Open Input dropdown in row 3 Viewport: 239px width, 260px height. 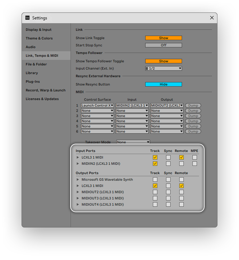[132, 116]
